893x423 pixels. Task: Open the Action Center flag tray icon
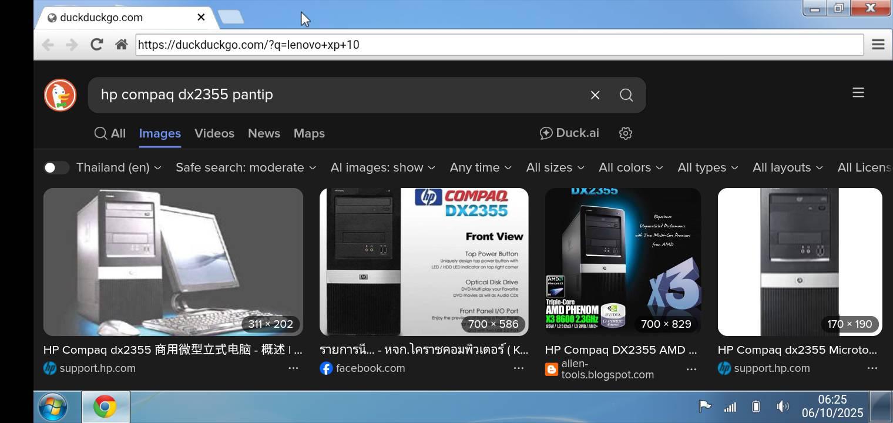pos(704,406)
